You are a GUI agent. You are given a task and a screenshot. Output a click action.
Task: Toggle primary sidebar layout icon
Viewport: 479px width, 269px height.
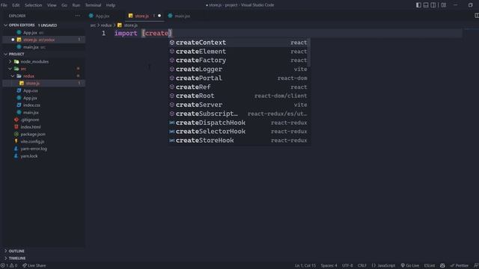[418, 5]
